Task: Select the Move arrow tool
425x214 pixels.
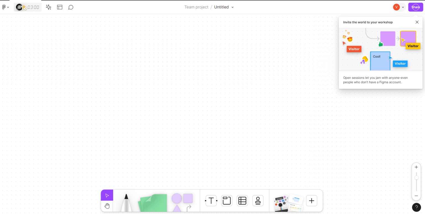Action: point(107,196)
